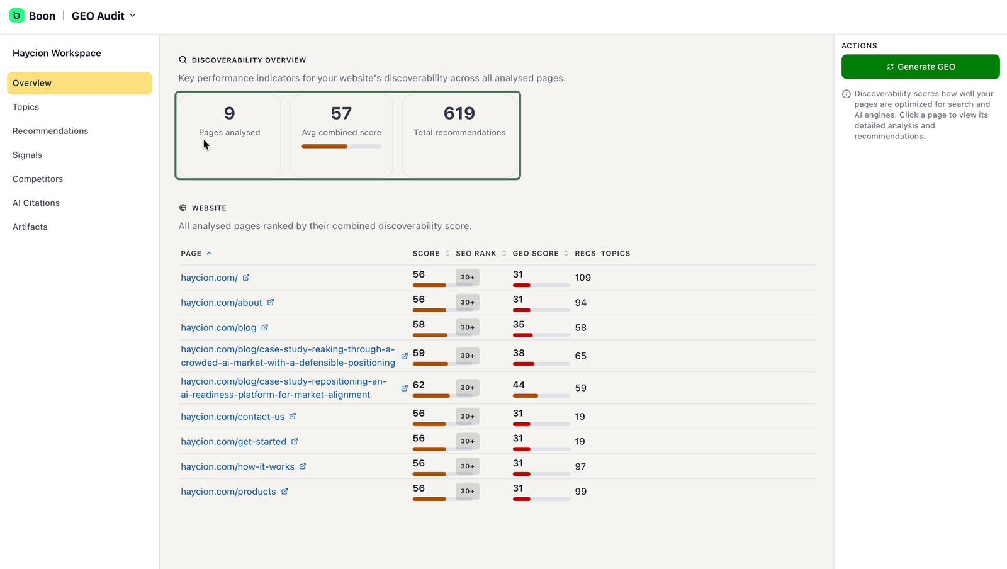Click the Generate GEO button
Viewport: 1007px width, 569px height.
[x=920, y=67]
